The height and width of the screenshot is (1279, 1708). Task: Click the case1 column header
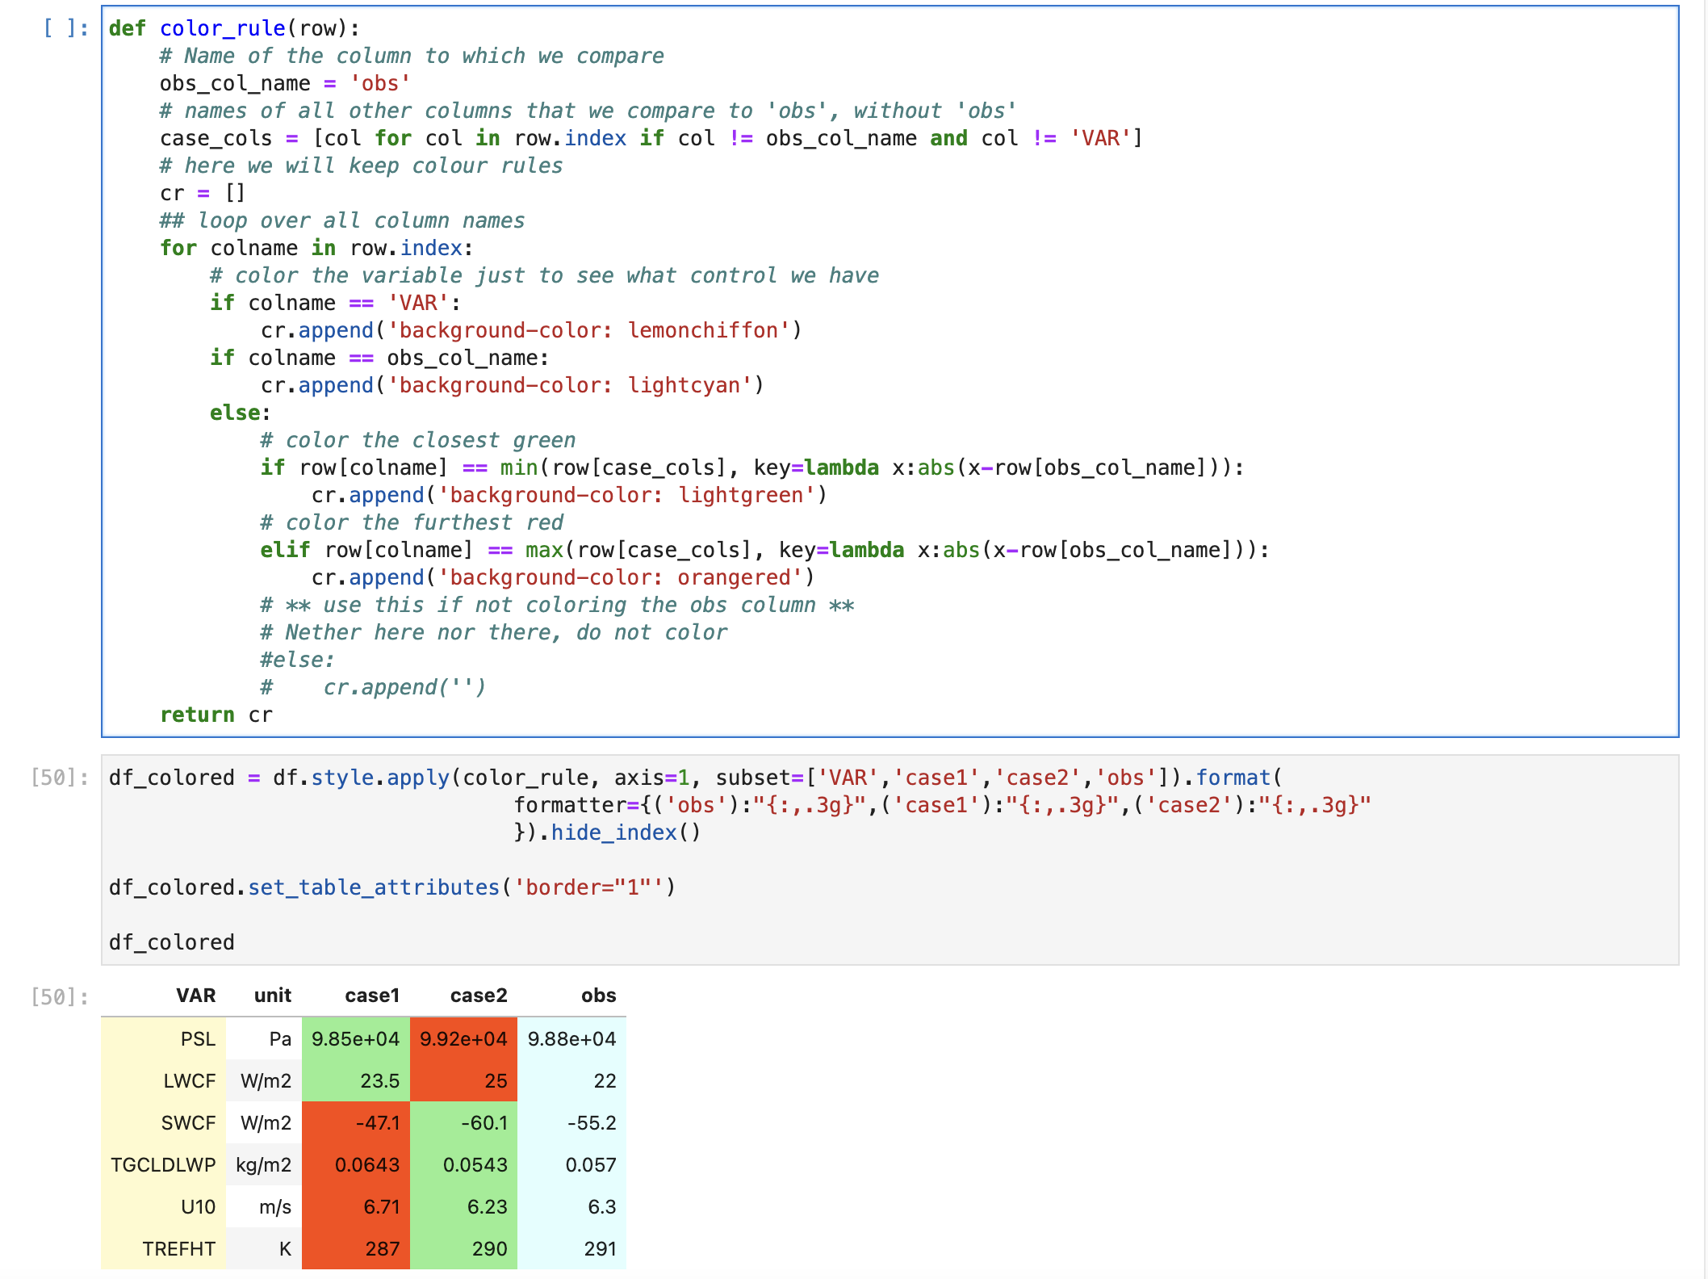[372, 996]
